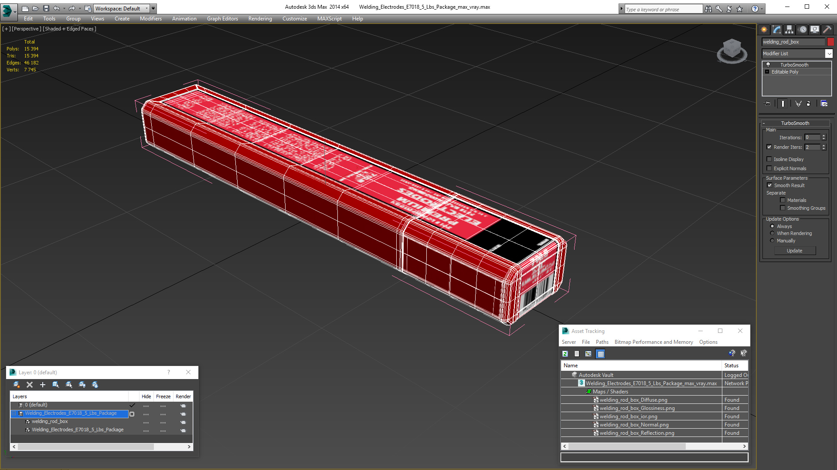Click Status Log icon in Asset Tracking
The width and height of the screenshot is (837, 470).
(x=577, y=354)
